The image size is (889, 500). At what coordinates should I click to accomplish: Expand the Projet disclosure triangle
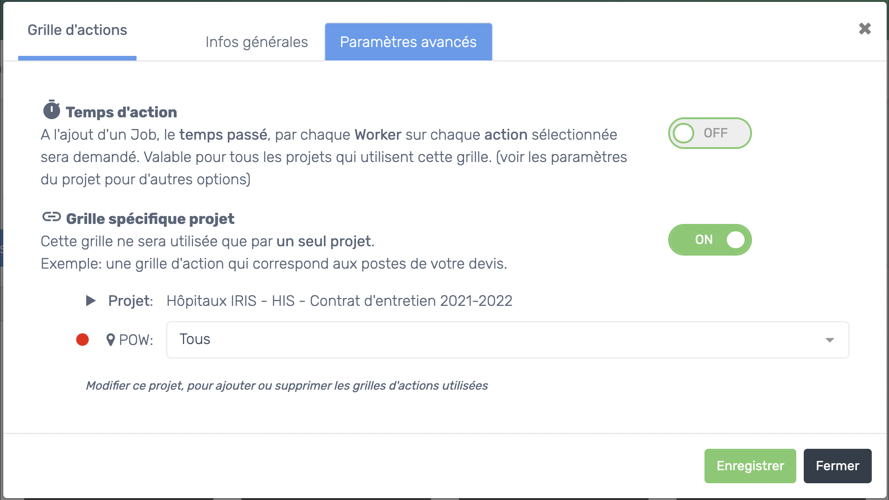(x=91, y=301)
